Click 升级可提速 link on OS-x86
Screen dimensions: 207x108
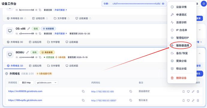point(61,34)
